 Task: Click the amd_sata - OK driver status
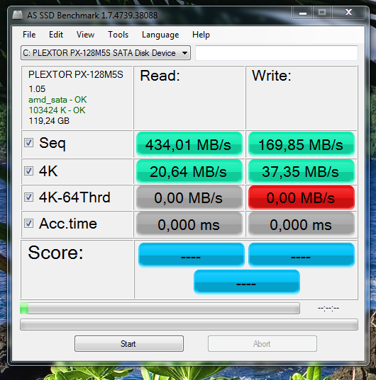click(x=57, y=100)
